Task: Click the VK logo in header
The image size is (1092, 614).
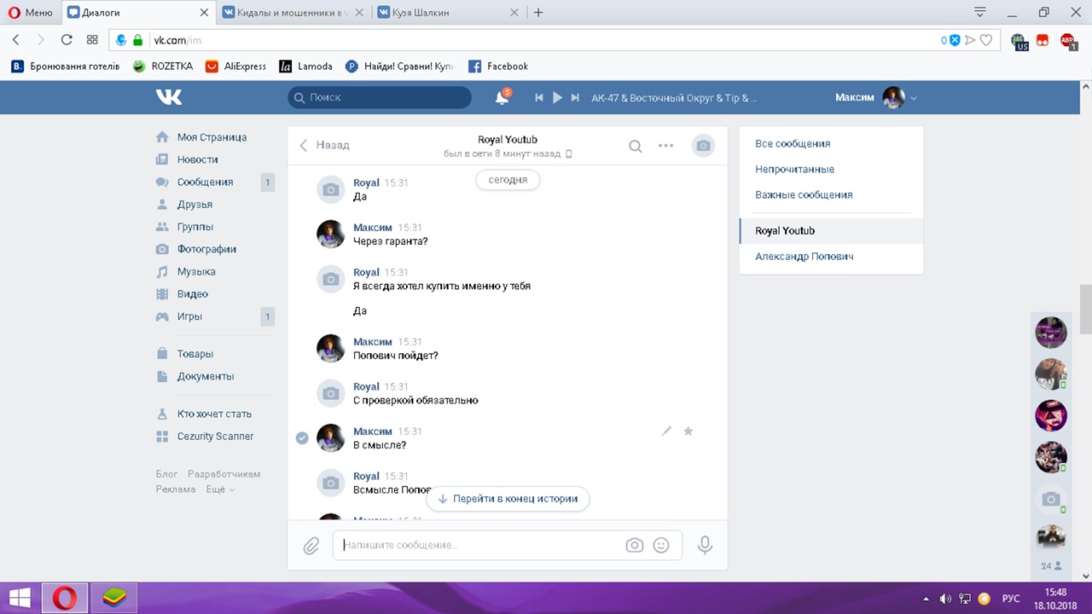Action: pos(169,97)
